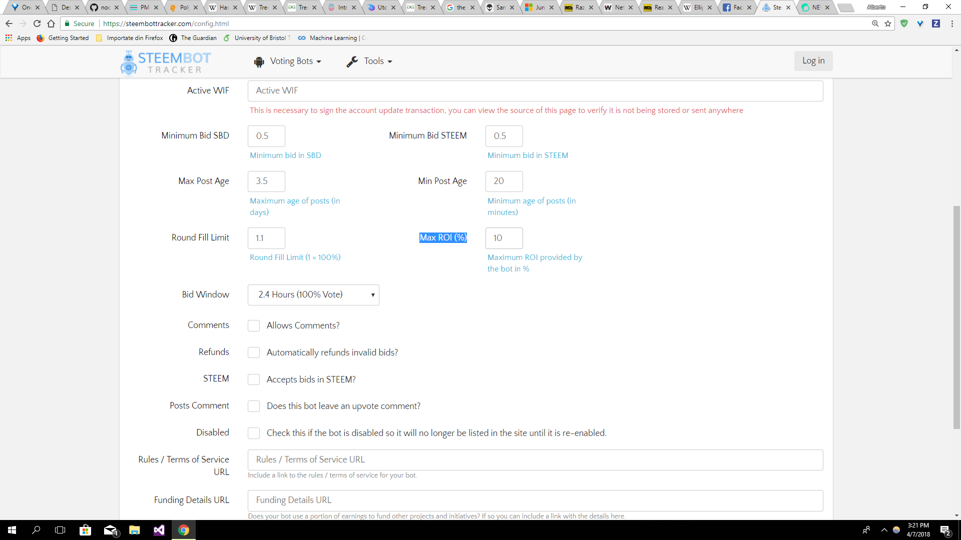Switch to the Facebook browser tab
Viewport: 961px width, 540px height.
tap(736, 7)
